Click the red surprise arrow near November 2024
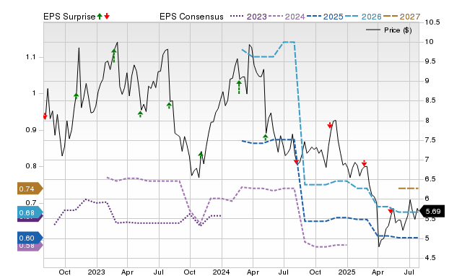The height and width of the screenshot is (276, 462). pos(330,125)
